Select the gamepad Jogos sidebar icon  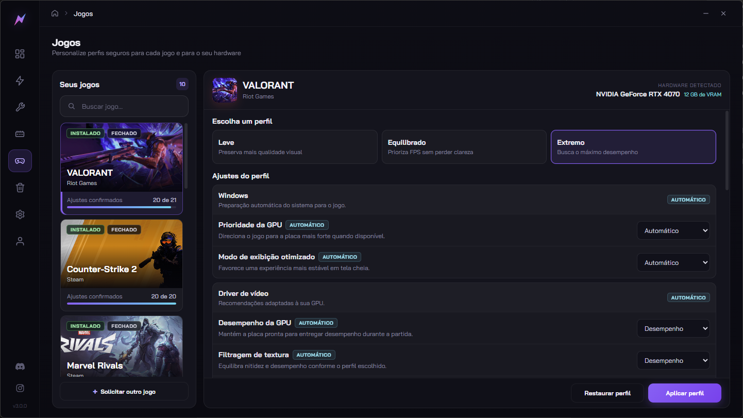coord(20,161)
